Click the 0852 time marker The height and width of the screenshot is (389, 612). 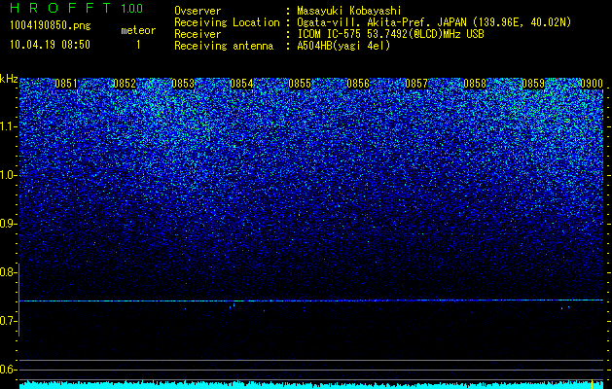125,84
